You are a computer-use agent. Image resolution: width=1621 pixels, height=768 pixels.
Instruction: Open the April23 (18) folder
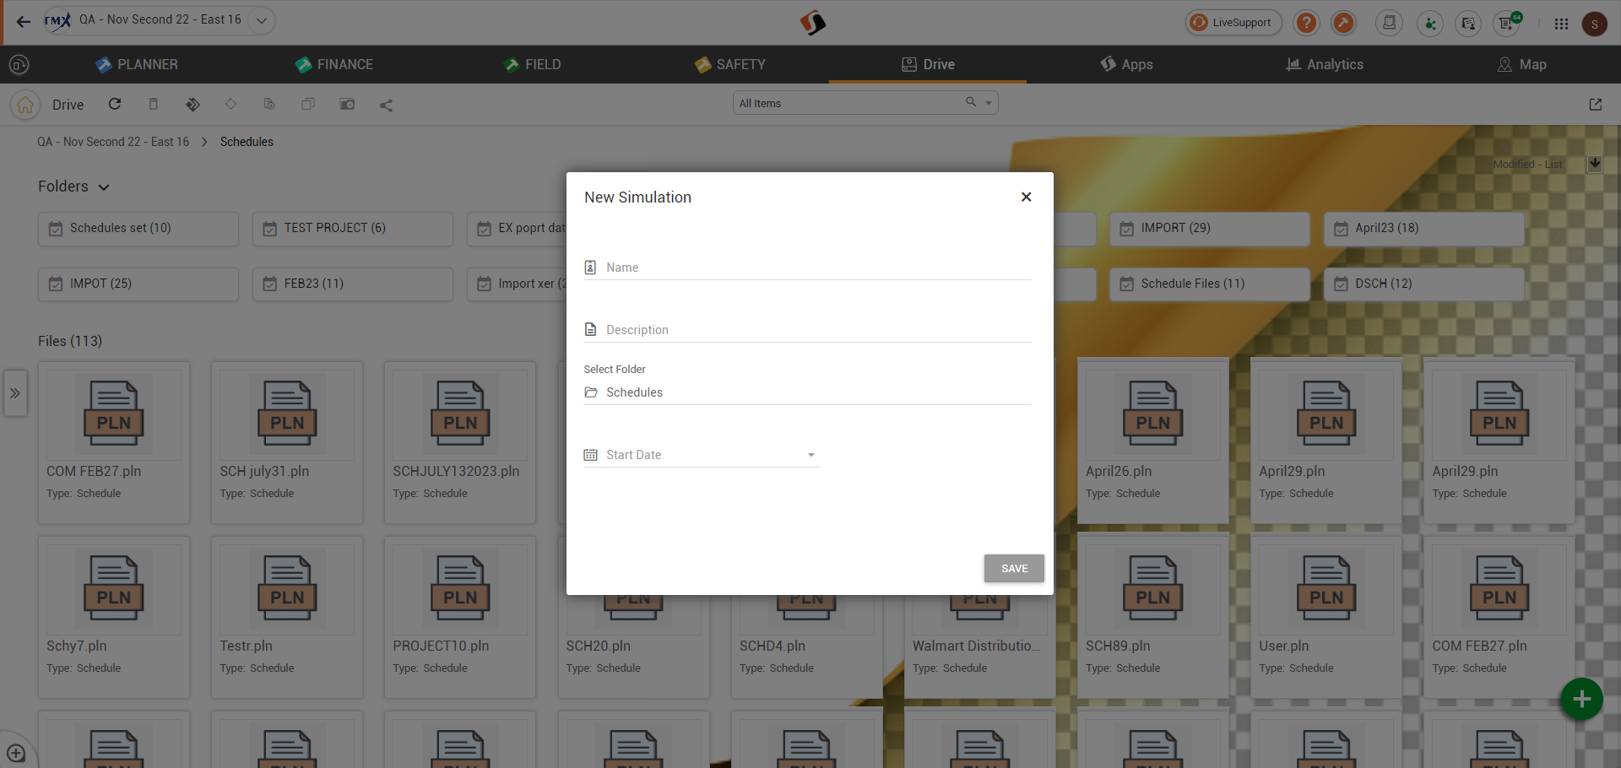point(1423,229)
